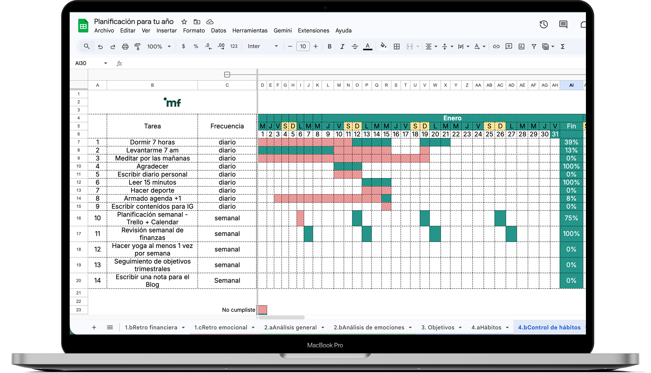Insert chart using toolbar icon
The height and width of the screenshot is (373, 651).
[521, 47]
